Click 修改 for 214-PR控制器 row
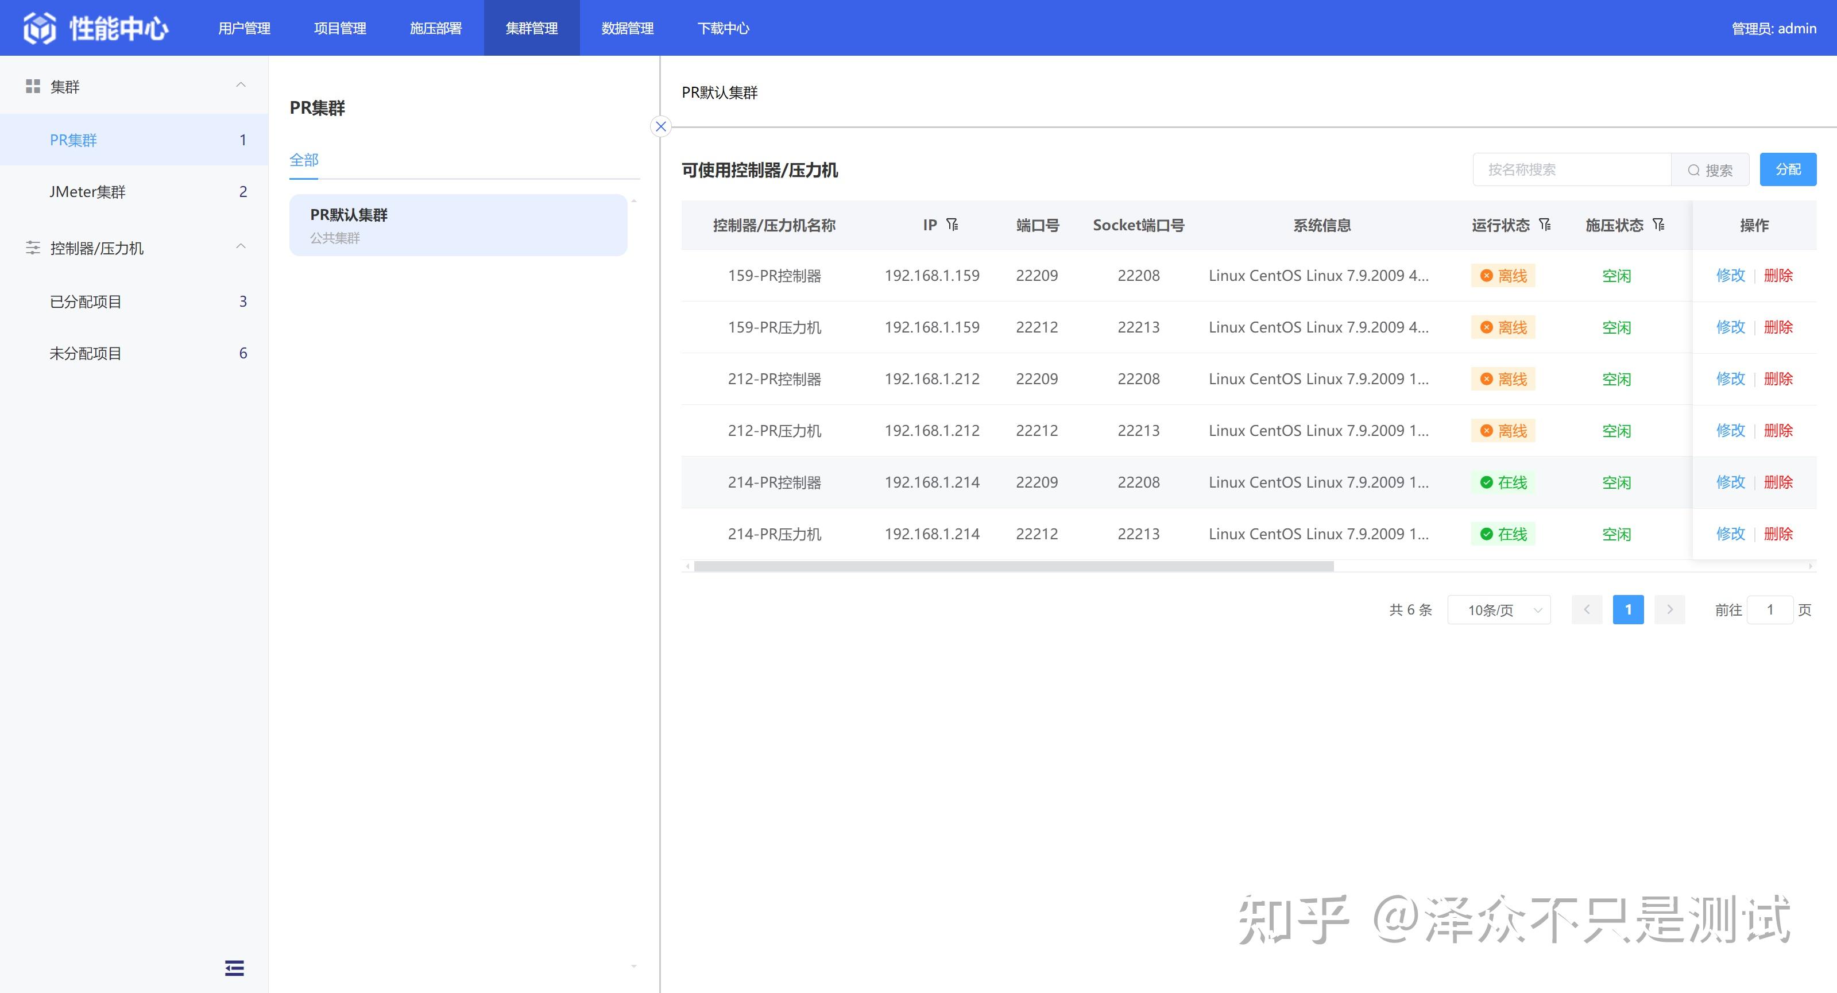 (1730, 482)
